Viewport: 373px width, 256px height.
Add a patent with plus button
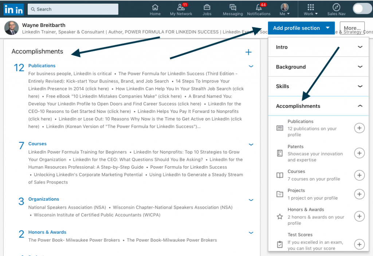coord(359,153)
